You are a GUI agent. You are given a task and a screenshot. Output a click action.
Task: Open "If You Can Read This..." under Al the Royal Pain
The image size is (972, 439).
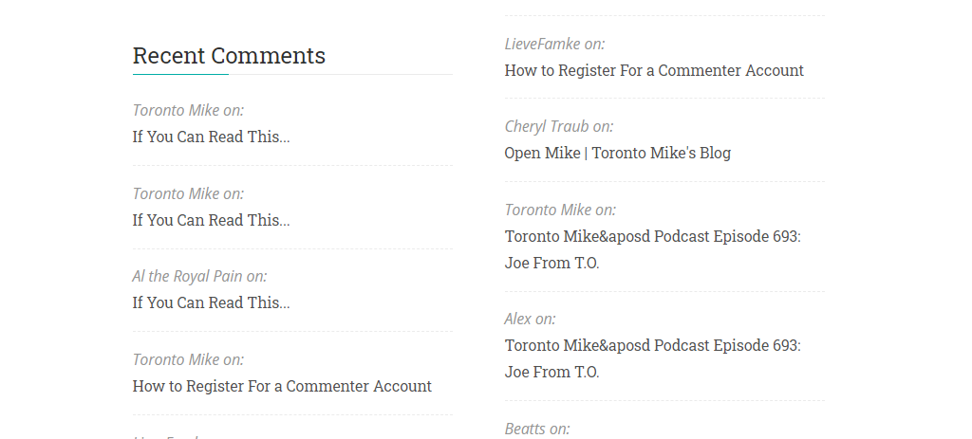(211, 302)
